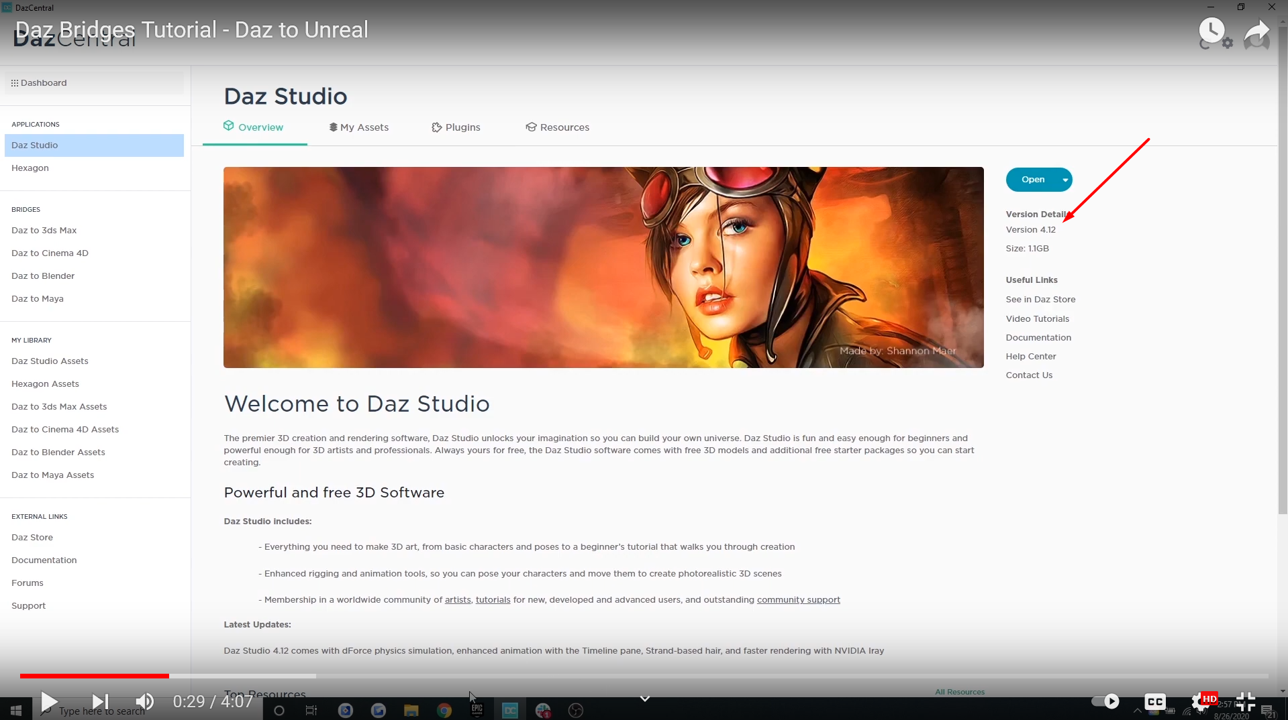Switch to Resources tab
This screenshot has width=1288, height=720.
557,127
